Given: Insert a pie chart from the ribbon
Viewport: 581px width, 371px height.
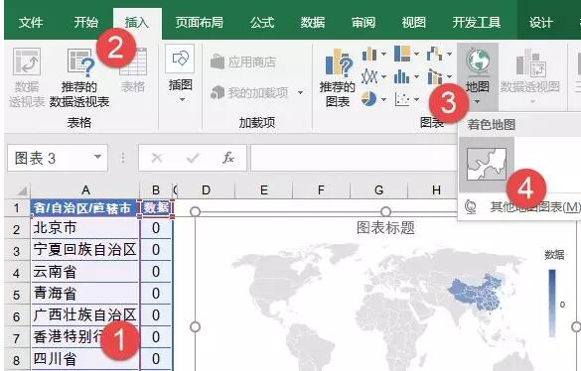Looking at the screenshot, I should tap(368, 99).
